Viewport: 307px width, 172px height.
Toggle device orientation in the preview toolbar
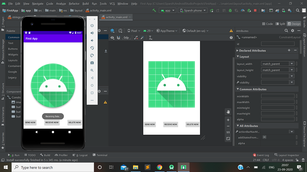point(120,30)
